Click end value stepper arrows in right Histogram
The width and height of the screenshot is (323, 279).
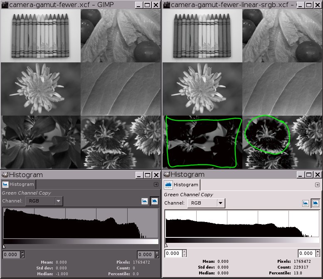[x=318, y=253]
